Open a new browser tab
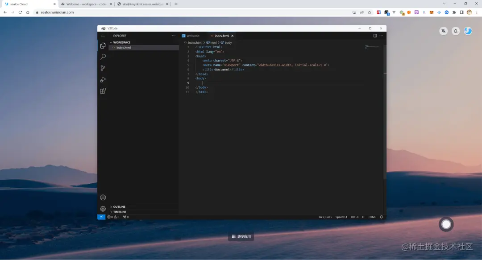482x260 pixels. point(176,4)
